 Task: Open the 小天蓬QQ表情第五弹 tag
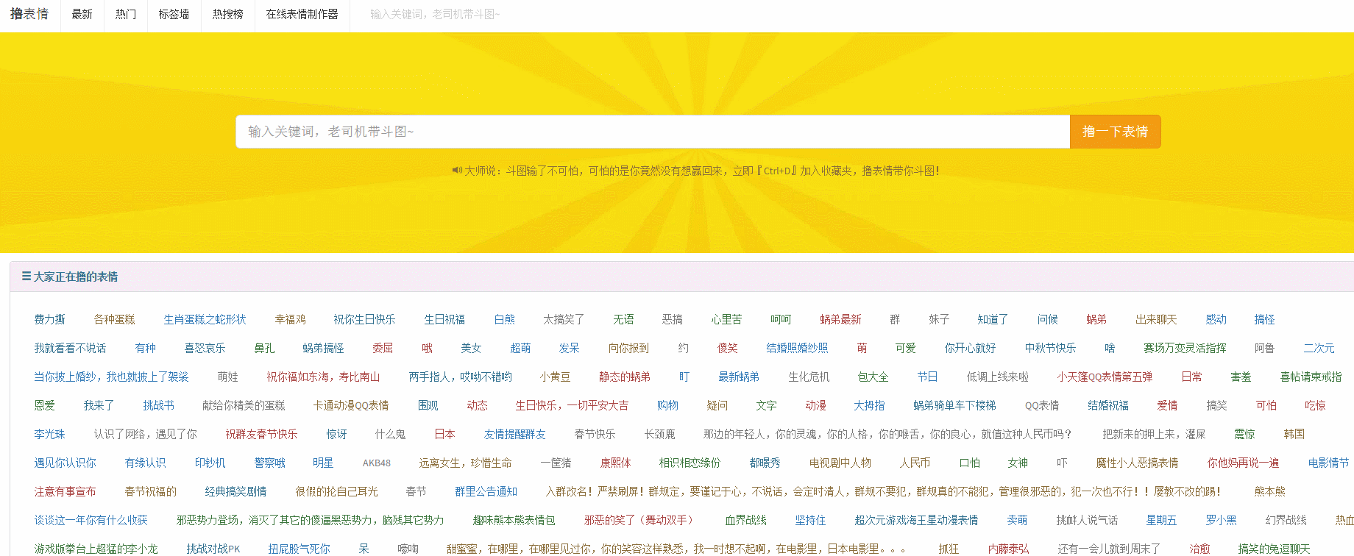tap(1105, 377)
